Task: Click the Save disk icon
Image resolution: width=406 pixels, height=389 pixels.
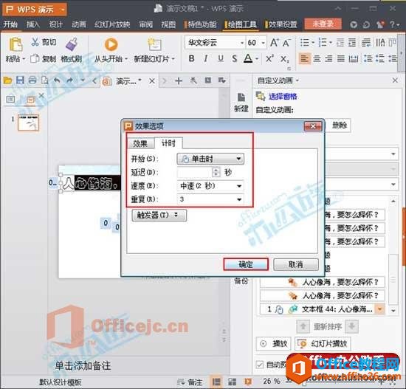Action: click(20, 80)
